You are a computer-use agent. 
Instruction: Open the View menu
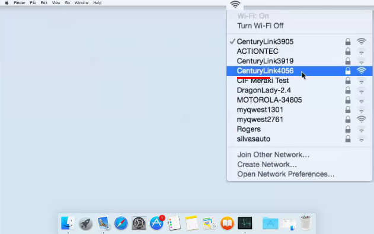pyautogui.click(x=56, y=3)
